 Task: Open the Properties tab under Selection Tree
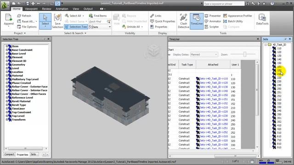click(23, 154)
